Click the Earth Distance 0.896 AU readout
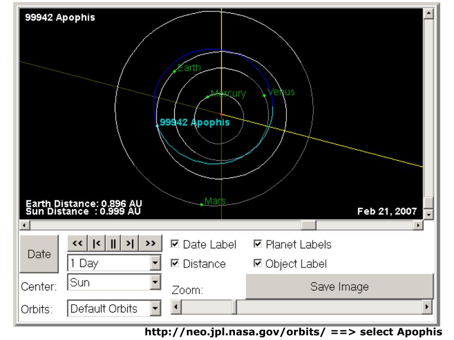454x340 pixels. pyautogui.click(x=84, y=204)
